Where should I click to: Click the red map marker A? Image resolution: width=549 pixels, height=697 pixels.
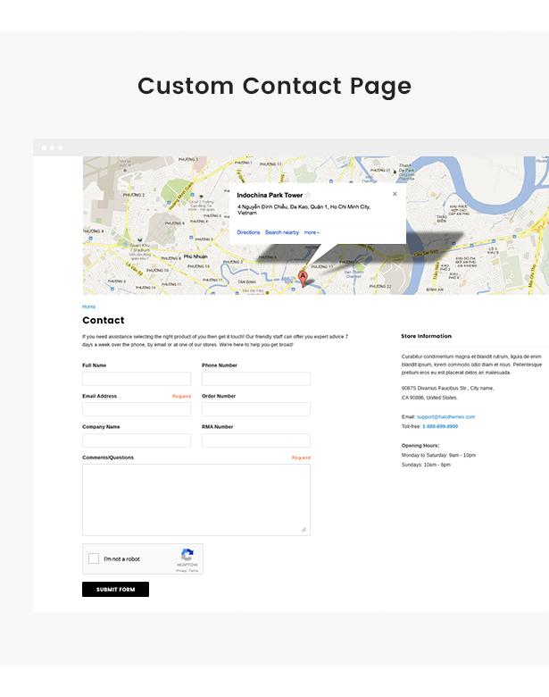click(303, 279)
